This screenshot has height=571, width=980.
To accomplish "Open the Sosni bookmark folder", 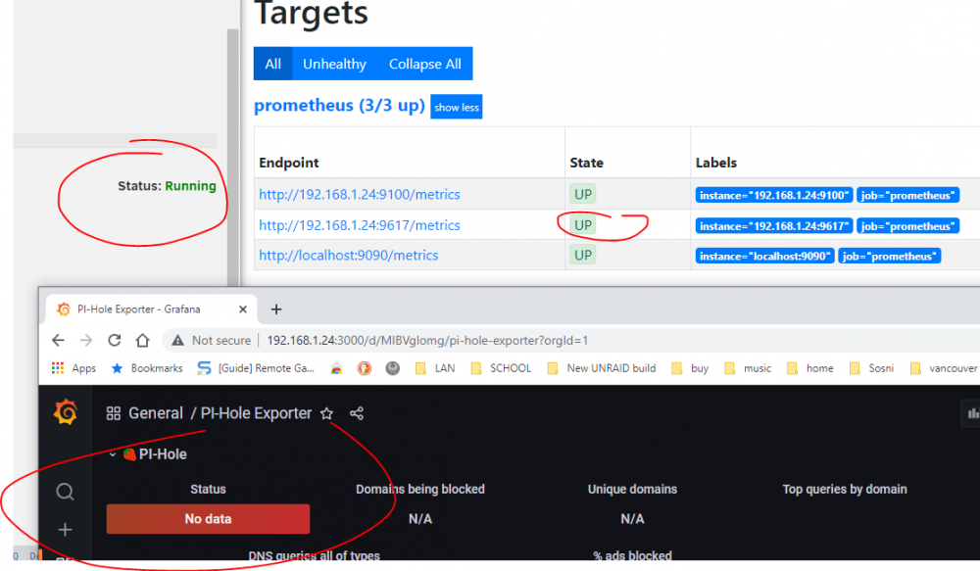I will [x=871, y=368].
